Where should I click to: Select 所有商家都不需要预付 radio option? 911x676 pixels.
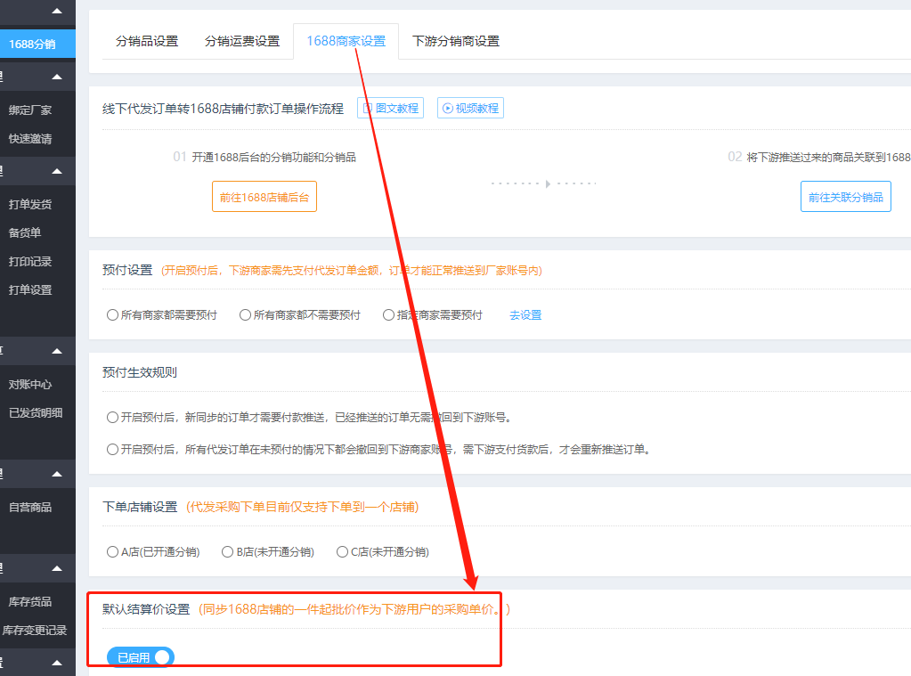coord(245,315)
